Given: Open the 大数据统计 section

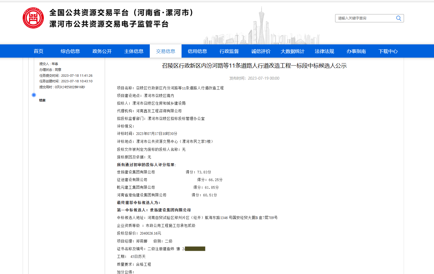Looking at the screenshot, I should [x=292, y=51].
